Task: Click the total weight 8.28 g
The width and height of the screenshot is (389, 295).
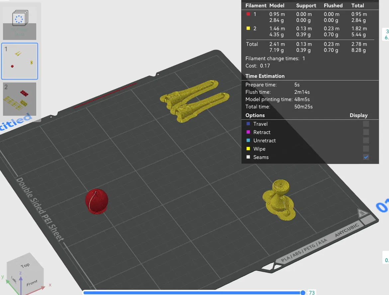Action: tap(358, 50)
